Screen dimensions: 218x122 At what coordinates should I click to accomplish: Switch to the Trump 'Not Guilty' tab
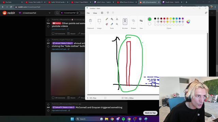pyautogui.click(x=35, y=2)
